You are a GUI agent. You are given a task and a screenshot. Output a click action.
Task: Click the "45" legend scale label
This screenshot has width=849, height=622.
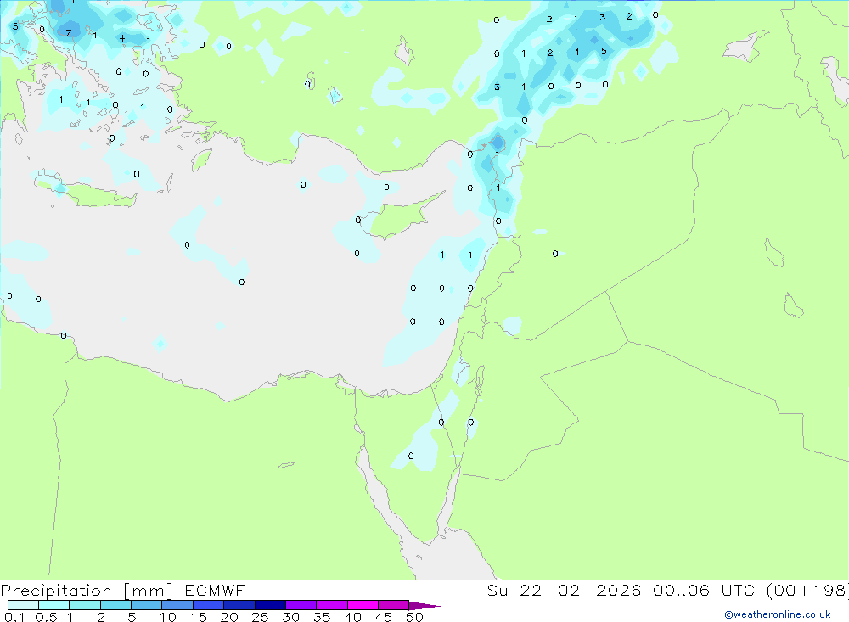point(384,617)
